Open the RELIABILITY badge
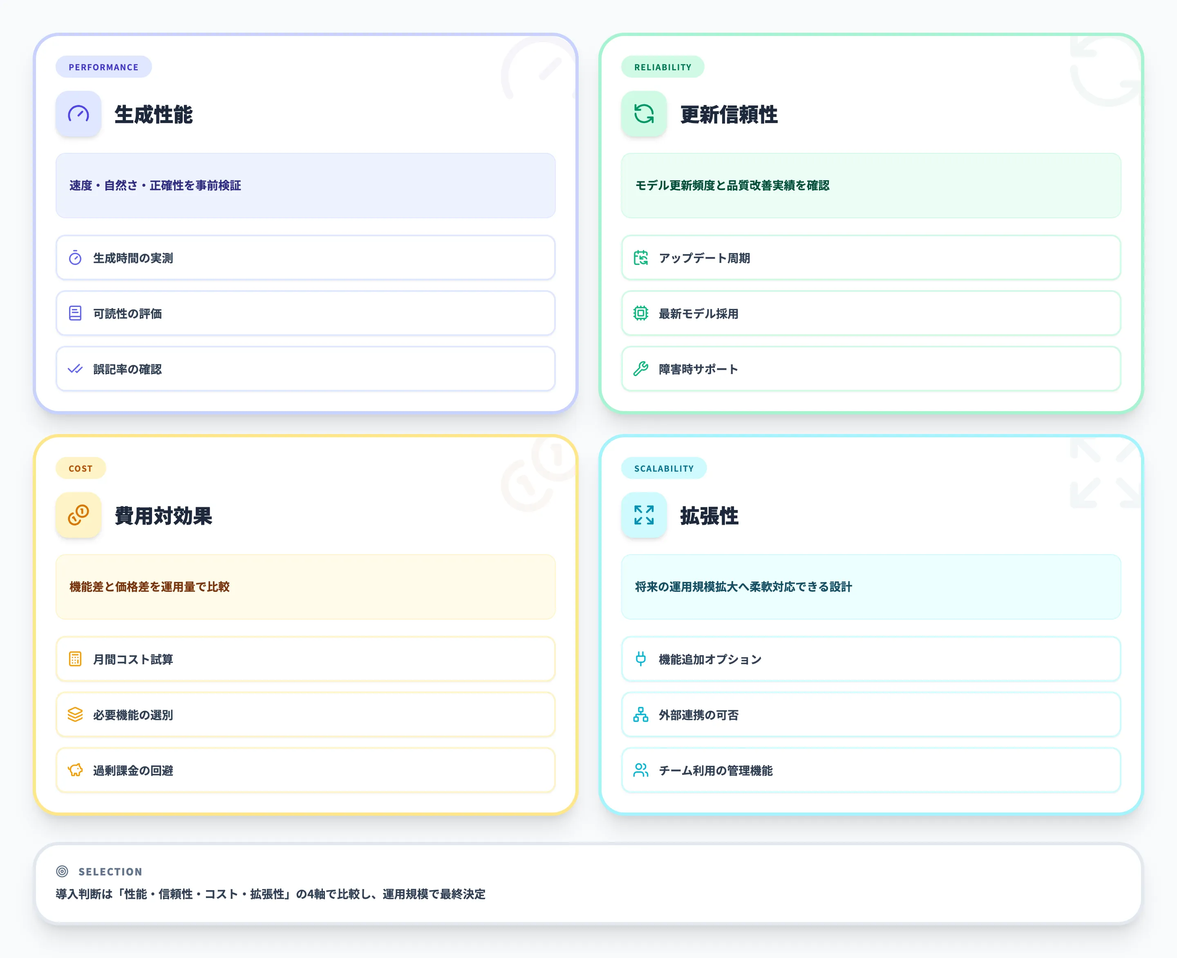The image size is (1177, 958). coord(663,67)
